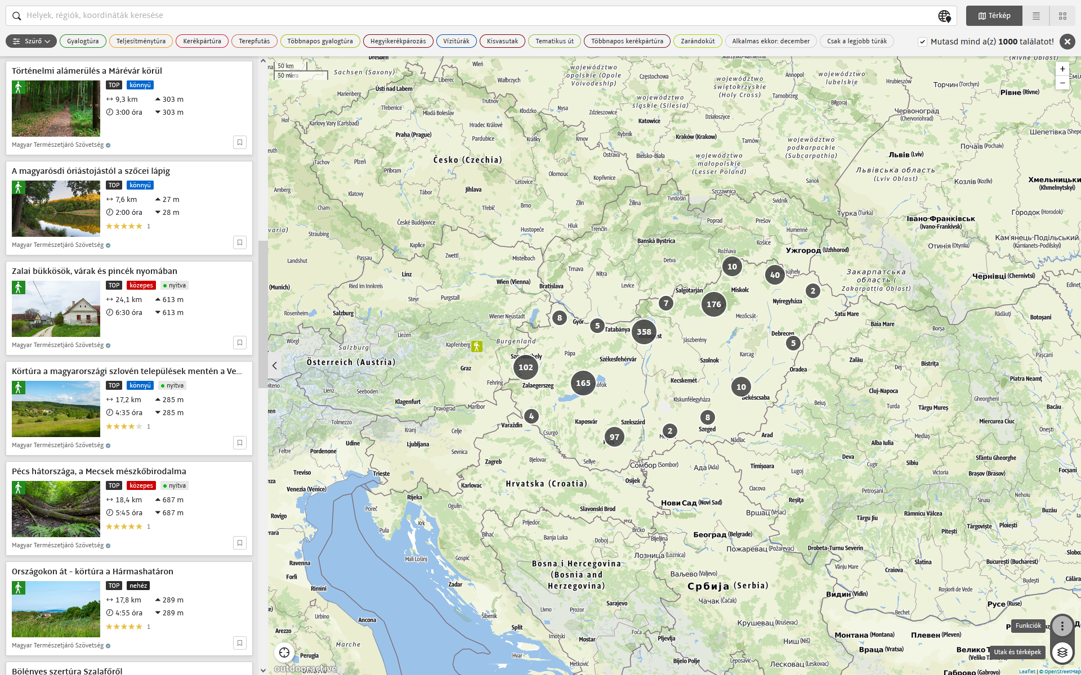Open Leaflet attribution link

click(1027, 671)
